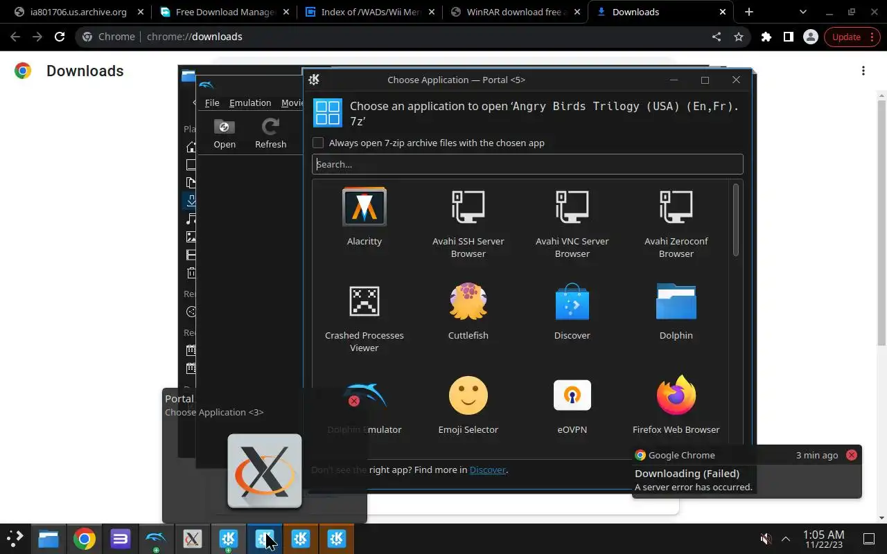This screenshot has width=887, height=554.
Task: Open Chrome side panel
Action: coord(789,37)
